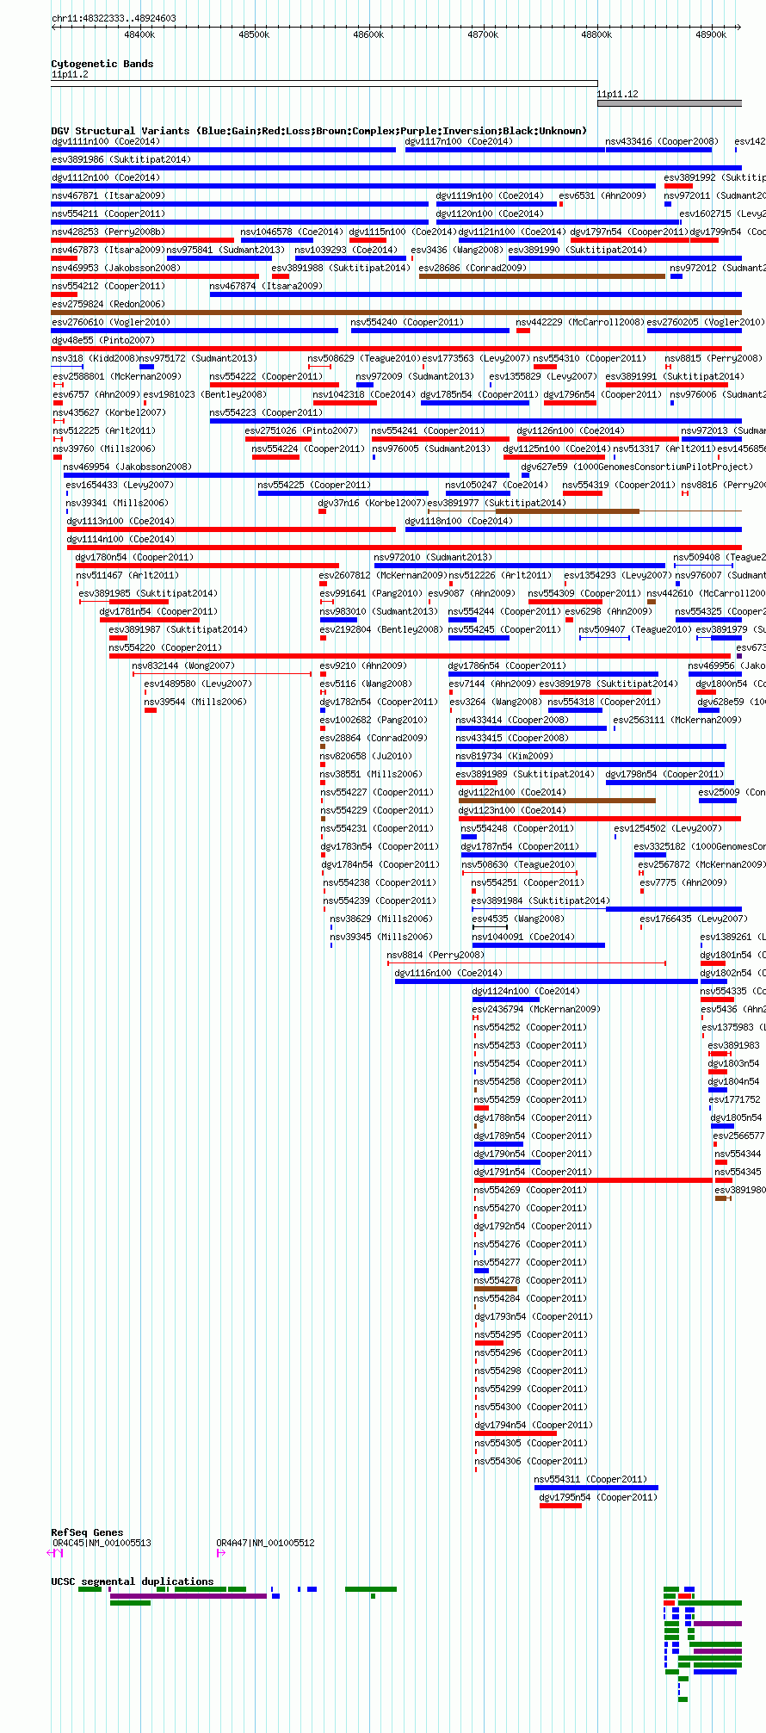
Task: Open complex variant esv28686 (Conrad2009)
Action: pos(542,276)
